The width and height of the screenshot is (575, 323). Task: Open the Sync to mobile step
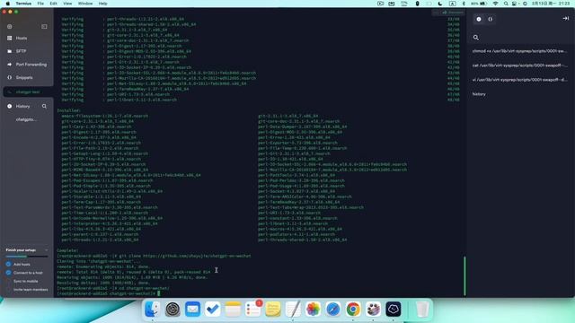pos(26,281)
